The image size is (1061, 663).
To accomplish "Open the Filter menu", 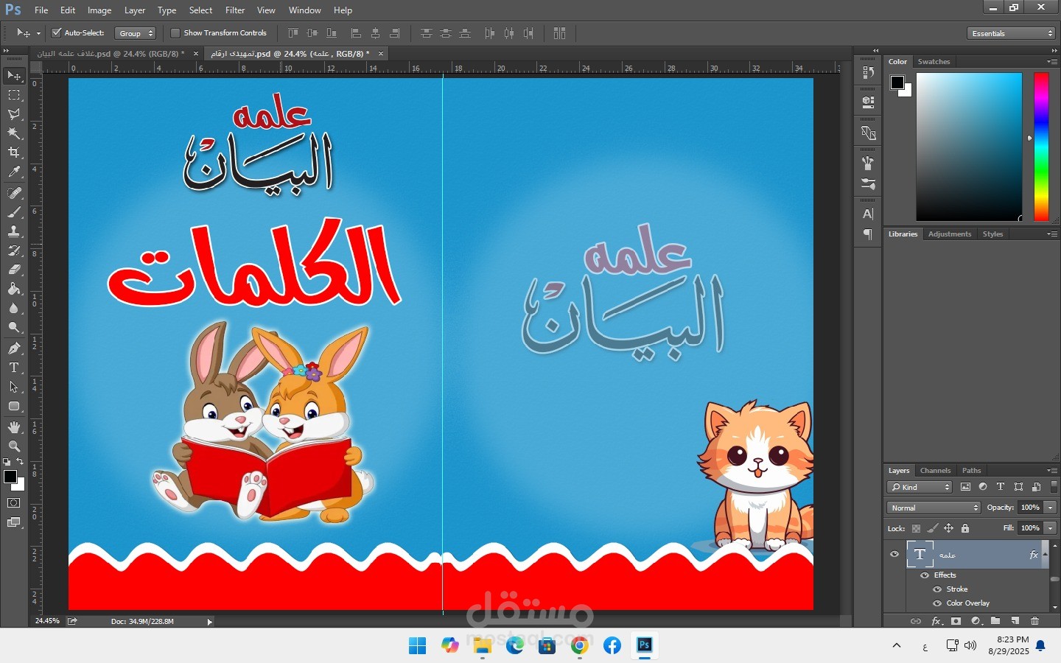I will (x=235, y=10).
